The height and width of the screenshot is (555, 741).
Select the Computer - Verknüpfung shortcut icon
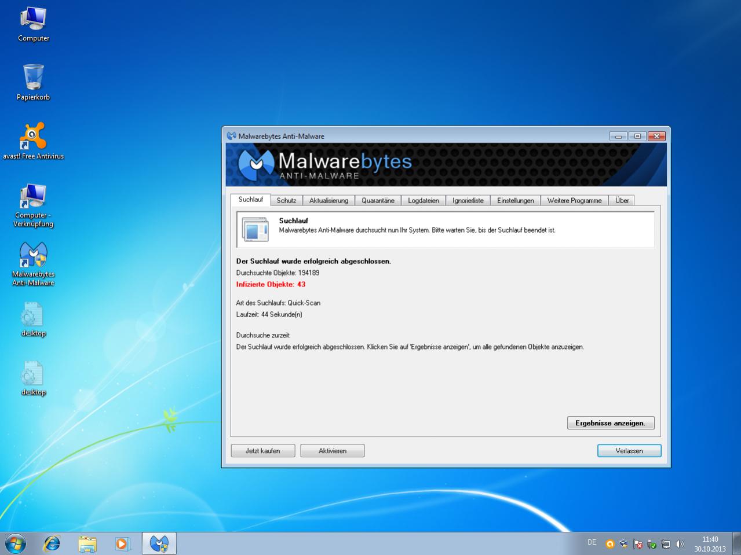click(x=34, y=205)
